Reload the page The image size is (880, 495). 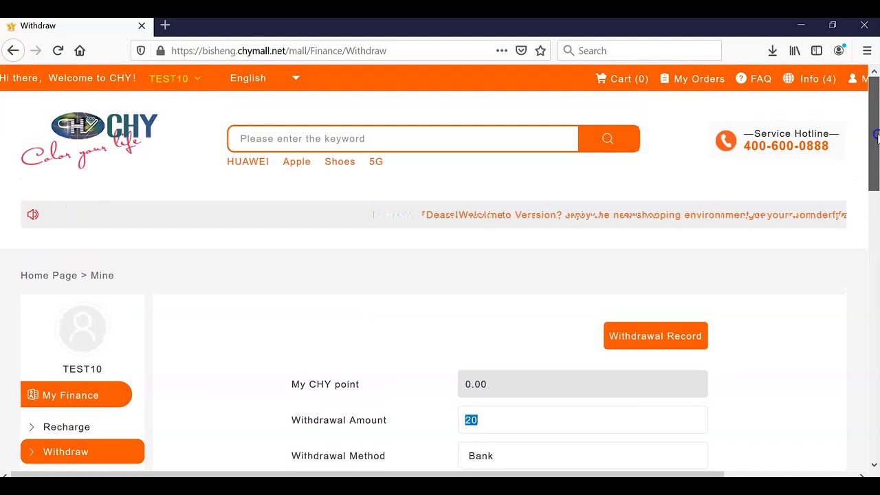pyautogui.click(x=58, y=50)
